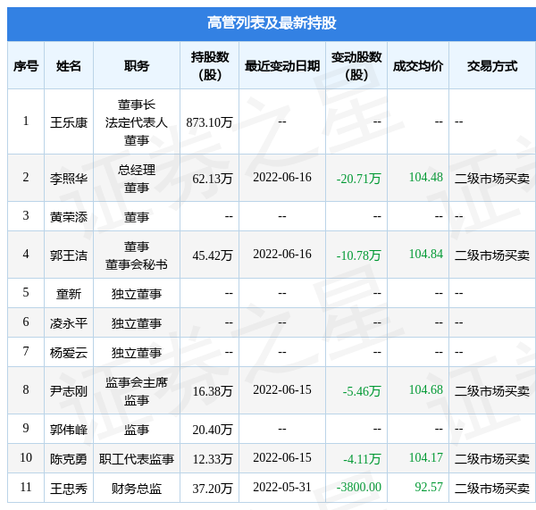
Task: Click position 监事会主席
Action: pyautogui.click(x=137, y=382)
